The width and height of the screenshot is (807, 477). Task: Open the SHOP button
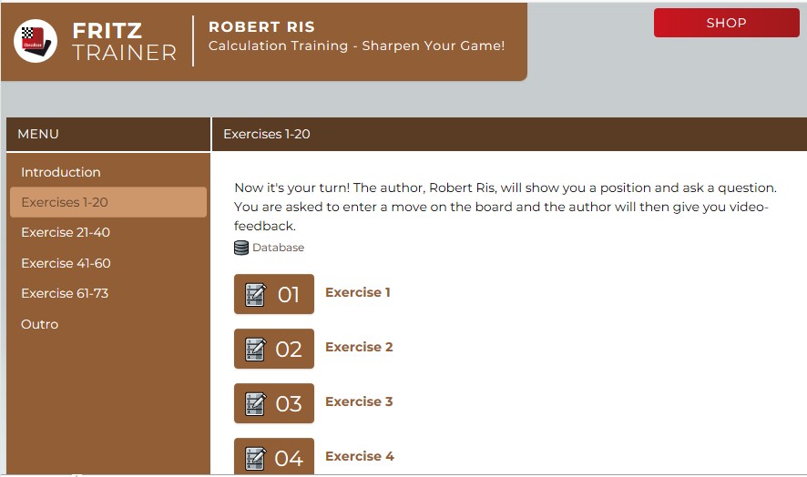tap(726, 23)
